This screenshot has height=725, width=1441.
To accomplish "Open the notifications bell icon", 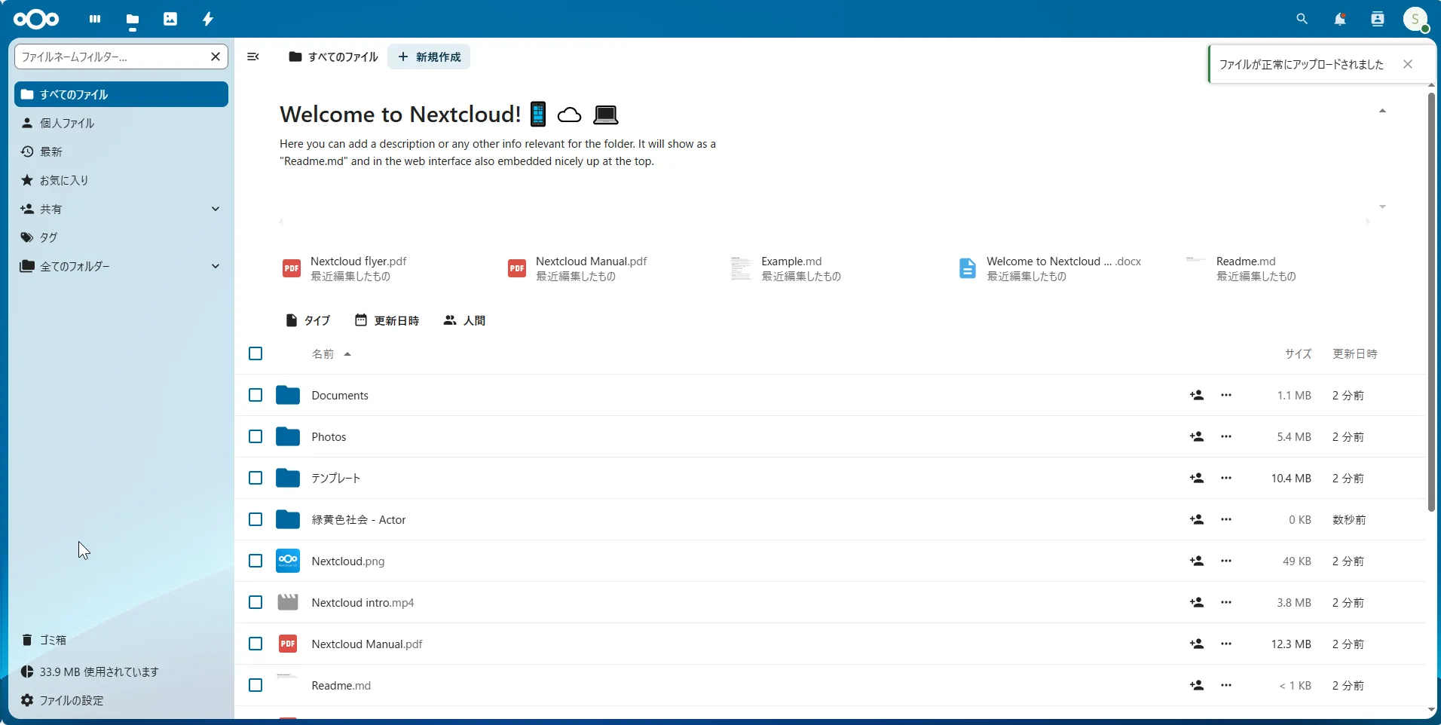I will click(1340, 19).
